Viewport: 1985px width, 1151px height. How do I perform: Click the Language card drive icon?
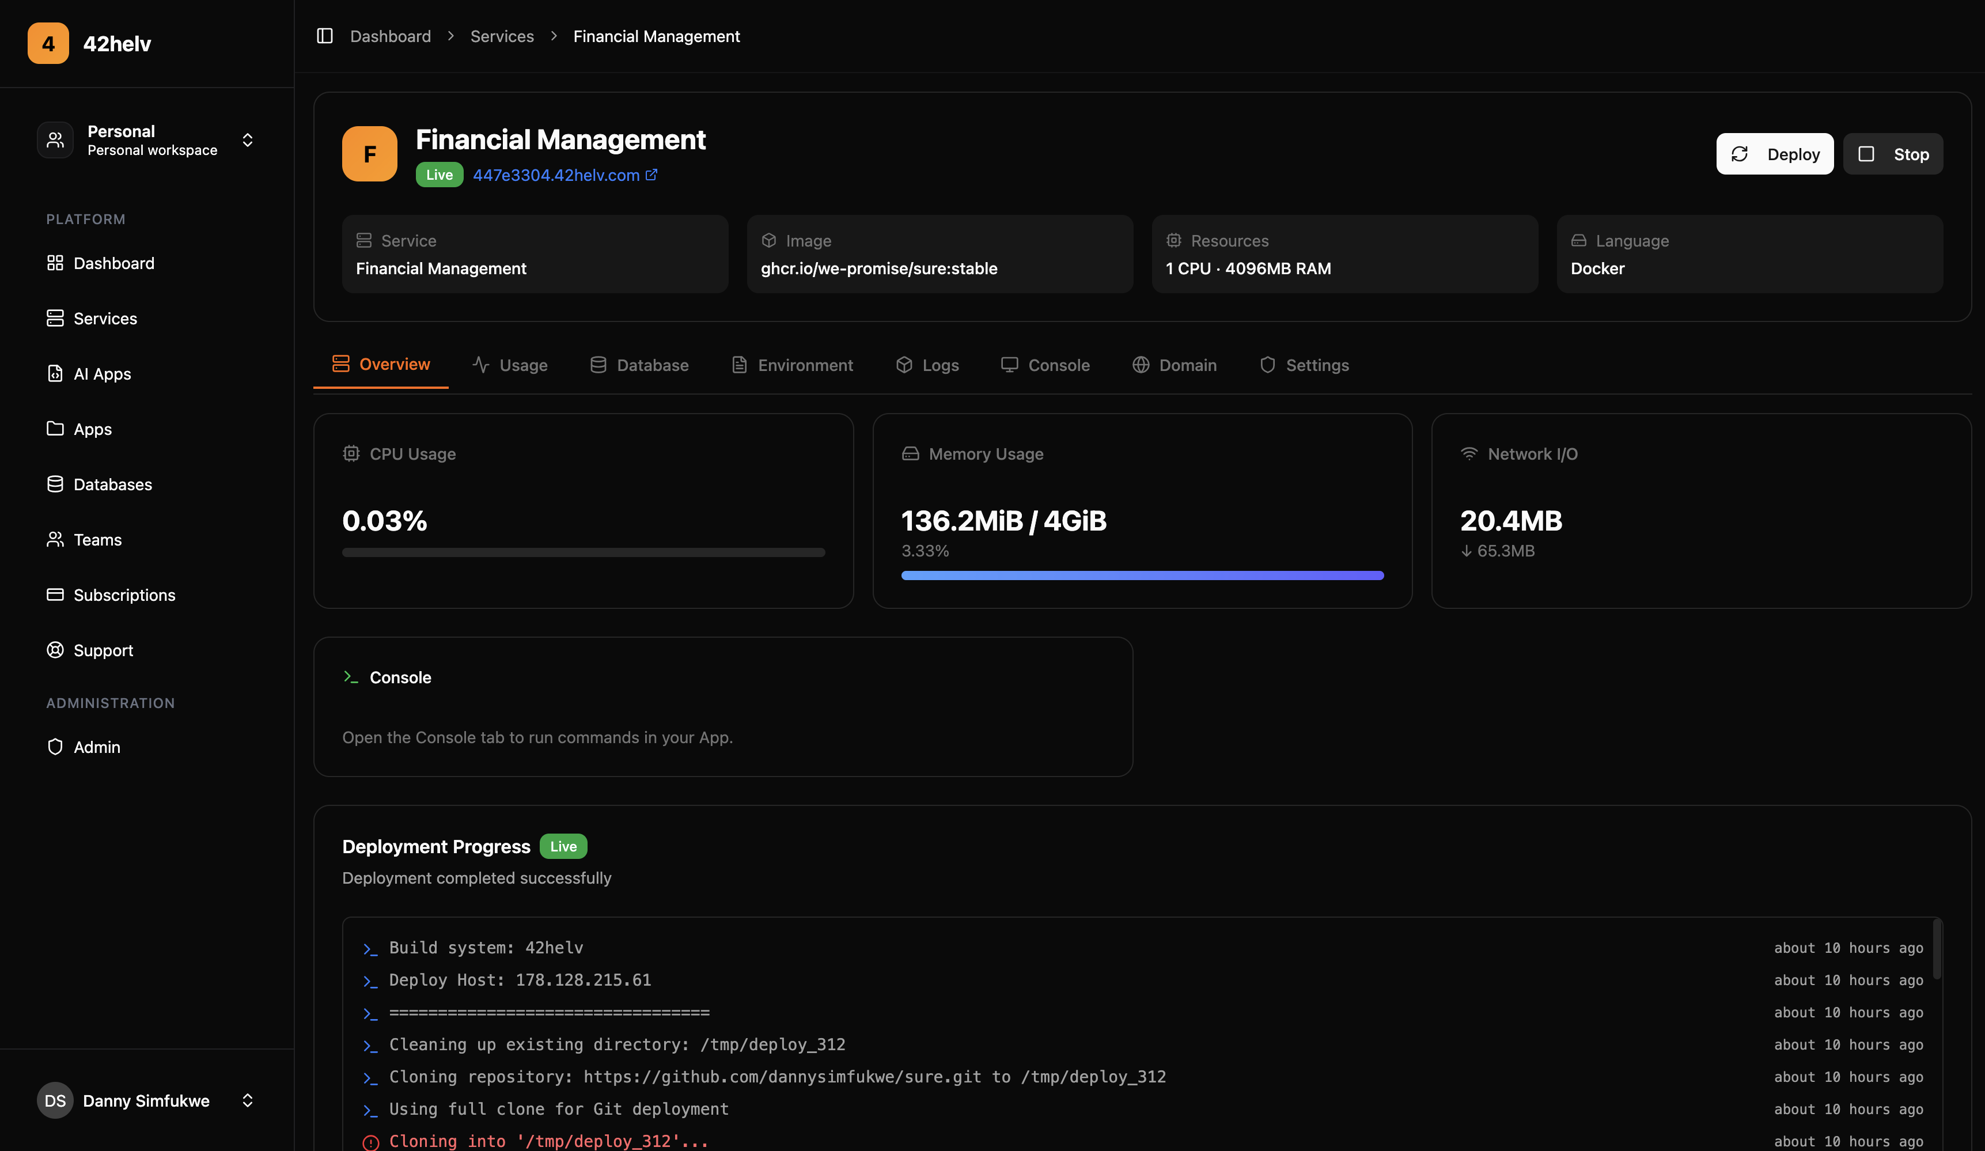(x=1578, y=240)
